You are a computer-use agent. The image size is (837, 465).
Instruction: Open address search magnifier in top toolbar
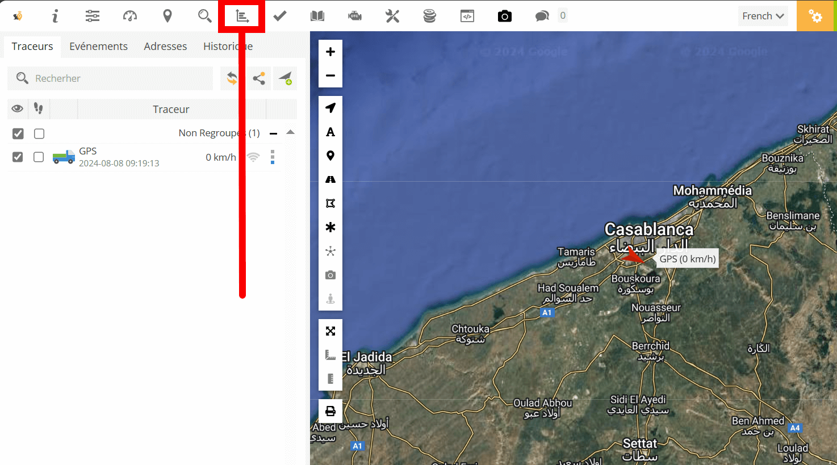tap(205, 16)
